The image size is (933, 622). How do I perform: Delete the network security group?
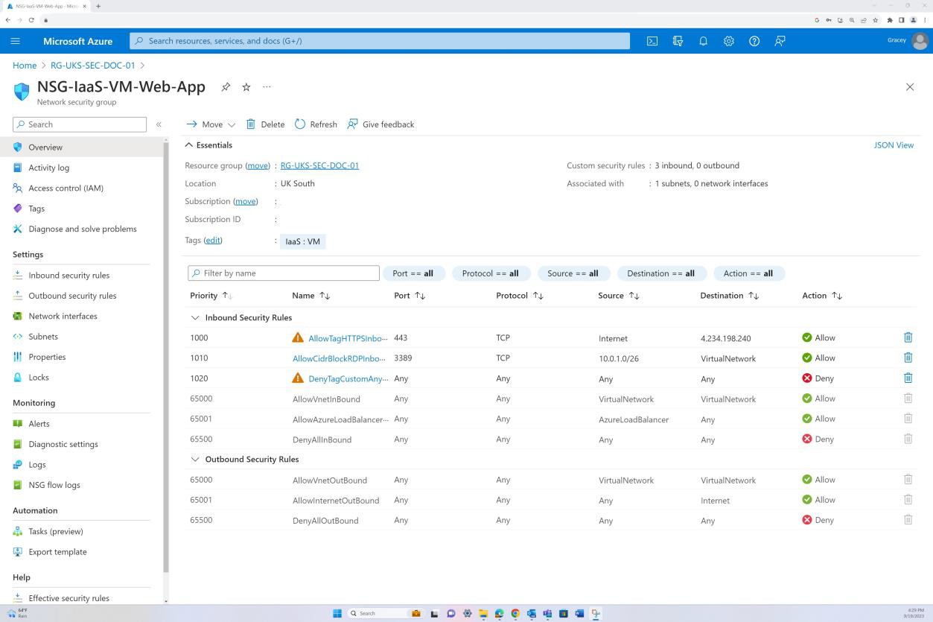(x=265, y=124)
